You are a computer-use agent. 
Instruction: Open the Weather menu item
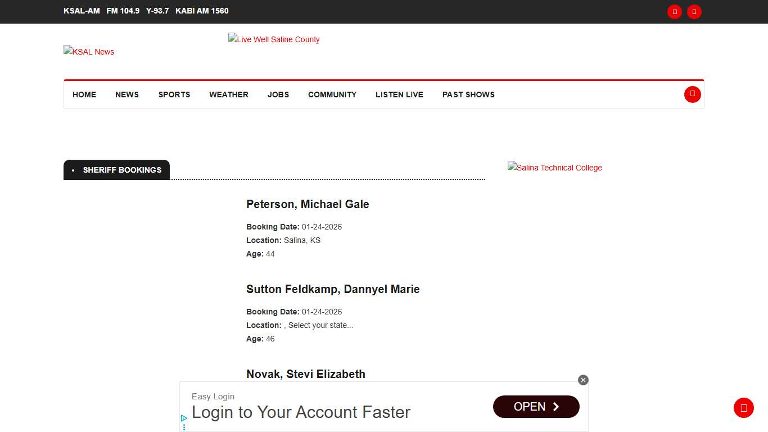pyautogui.click(x=229, y=94)
